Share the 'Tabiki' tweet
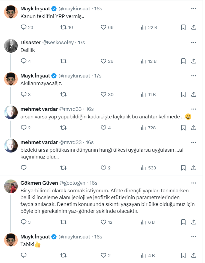 [194, 255]
